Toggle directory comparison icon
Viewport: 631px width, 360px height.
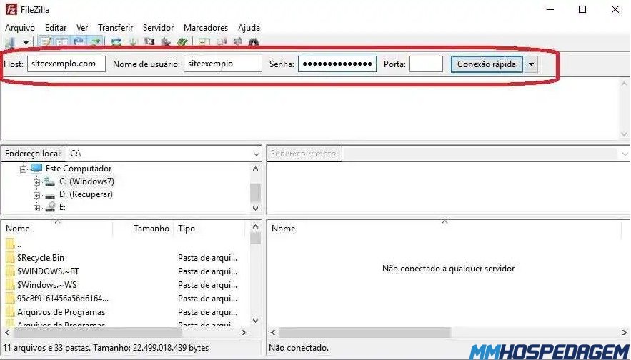[x=221, y=42]
